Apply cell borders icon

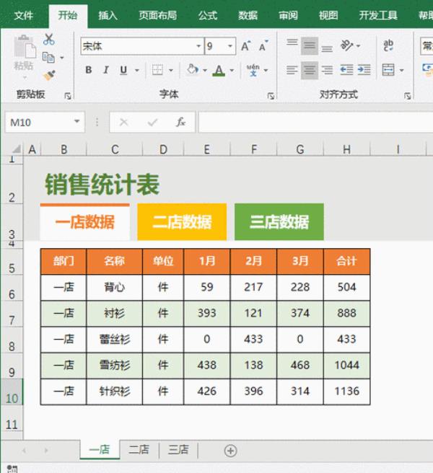pos(157,70)
